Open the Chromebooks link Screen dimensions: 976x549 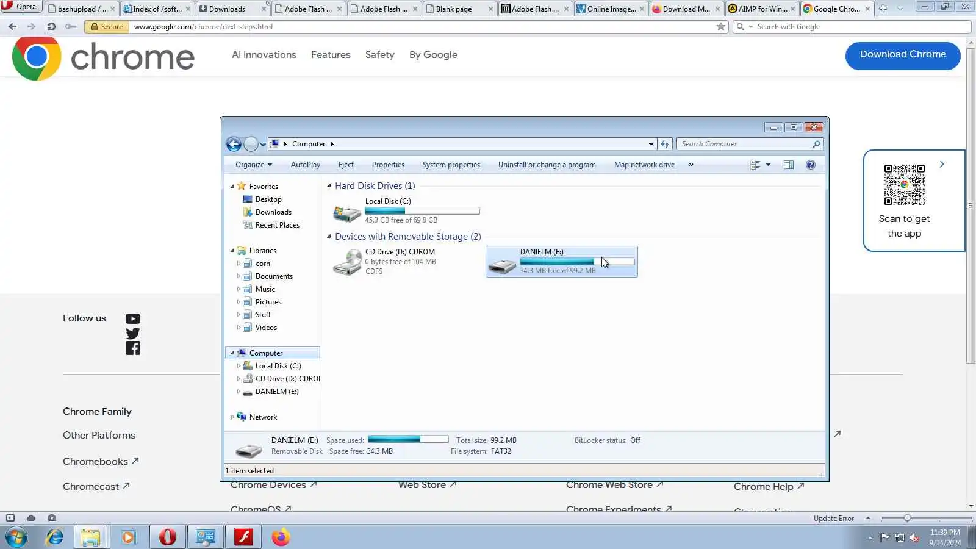tap(101, 462)
